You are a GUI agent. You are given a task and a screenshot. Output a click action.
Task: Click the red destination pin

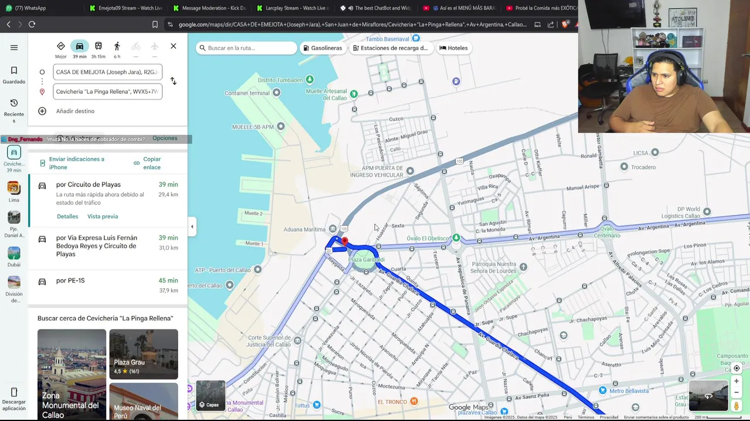tap(345, 241)
